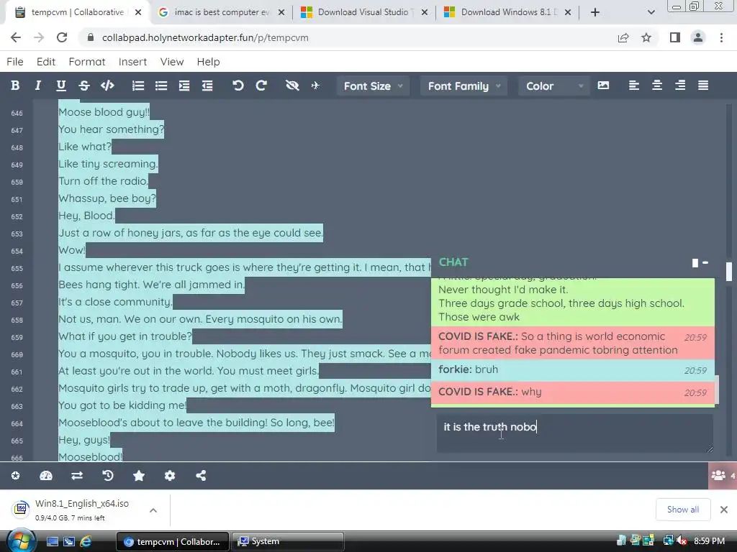
Task: Click the star-in-circle icon in bottom toolbar
Action: click(16, 476)
